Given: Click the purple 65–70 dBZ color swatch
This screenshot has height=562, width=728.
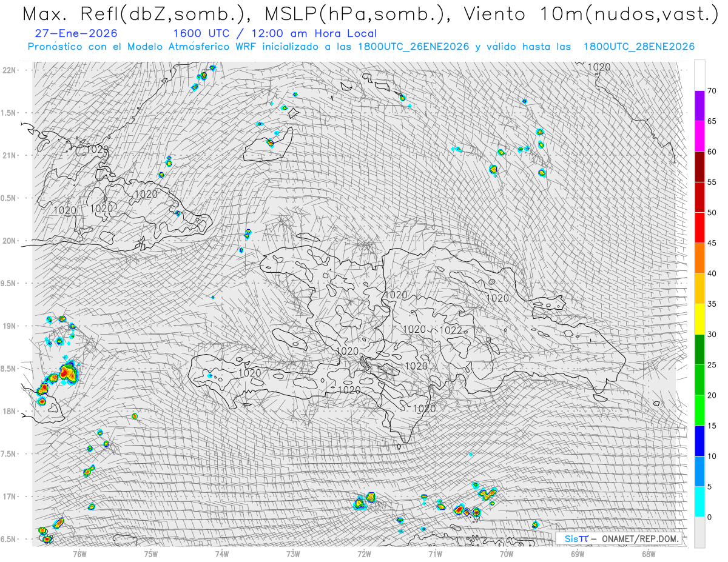Looking at the screenshot, I should [x=699, y=106].
